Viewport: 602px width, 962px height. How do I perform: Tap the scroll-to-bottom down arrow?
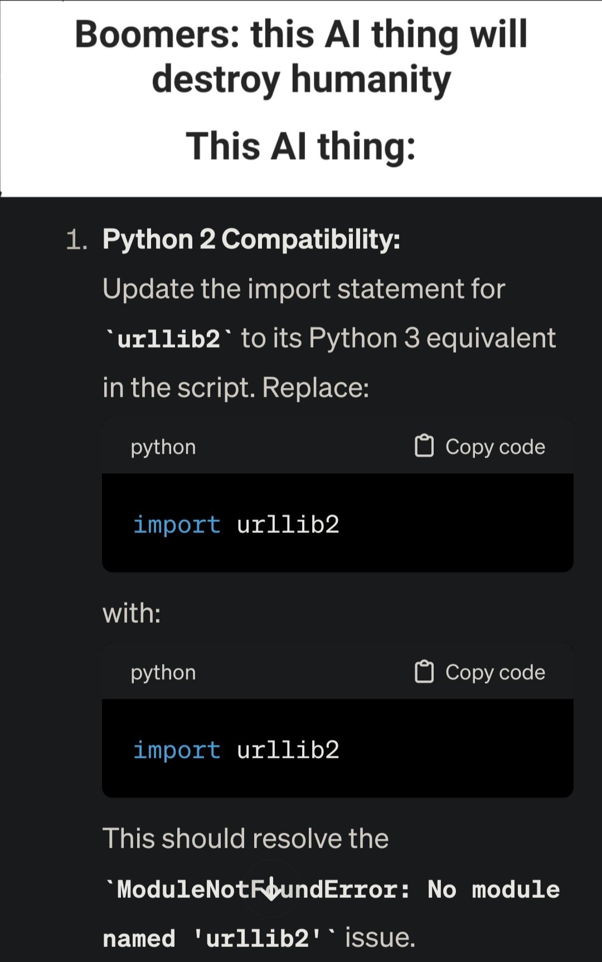pos(271,888)
